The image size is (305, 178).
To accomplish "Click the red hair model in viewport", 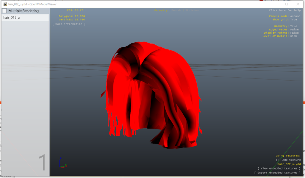I will [x=151, y=95].
